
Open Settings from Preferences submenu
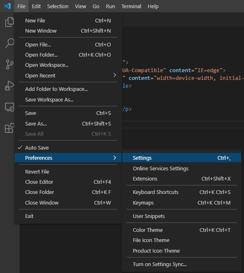(182, 158)
